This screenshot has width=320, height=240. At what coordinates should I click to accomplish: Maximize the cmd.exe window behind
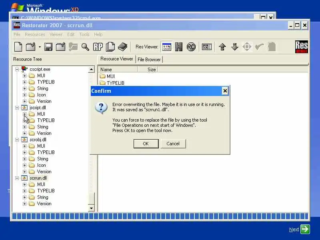pos(263,17)
